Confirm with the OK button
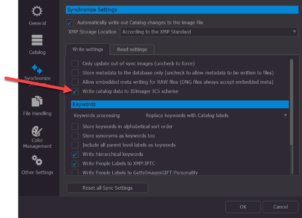Image resolution: width=302 pixels, height=218 pixels. 243,207
